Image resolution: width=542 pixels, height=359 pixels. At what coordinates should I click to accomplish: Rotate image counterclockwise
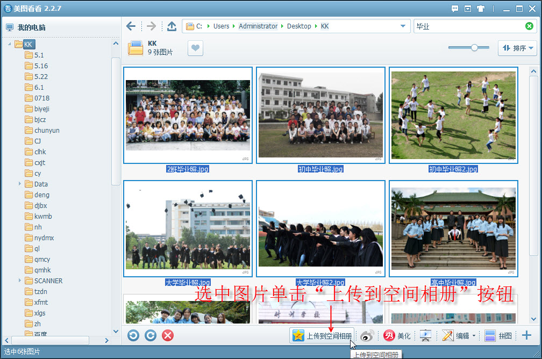133,335
